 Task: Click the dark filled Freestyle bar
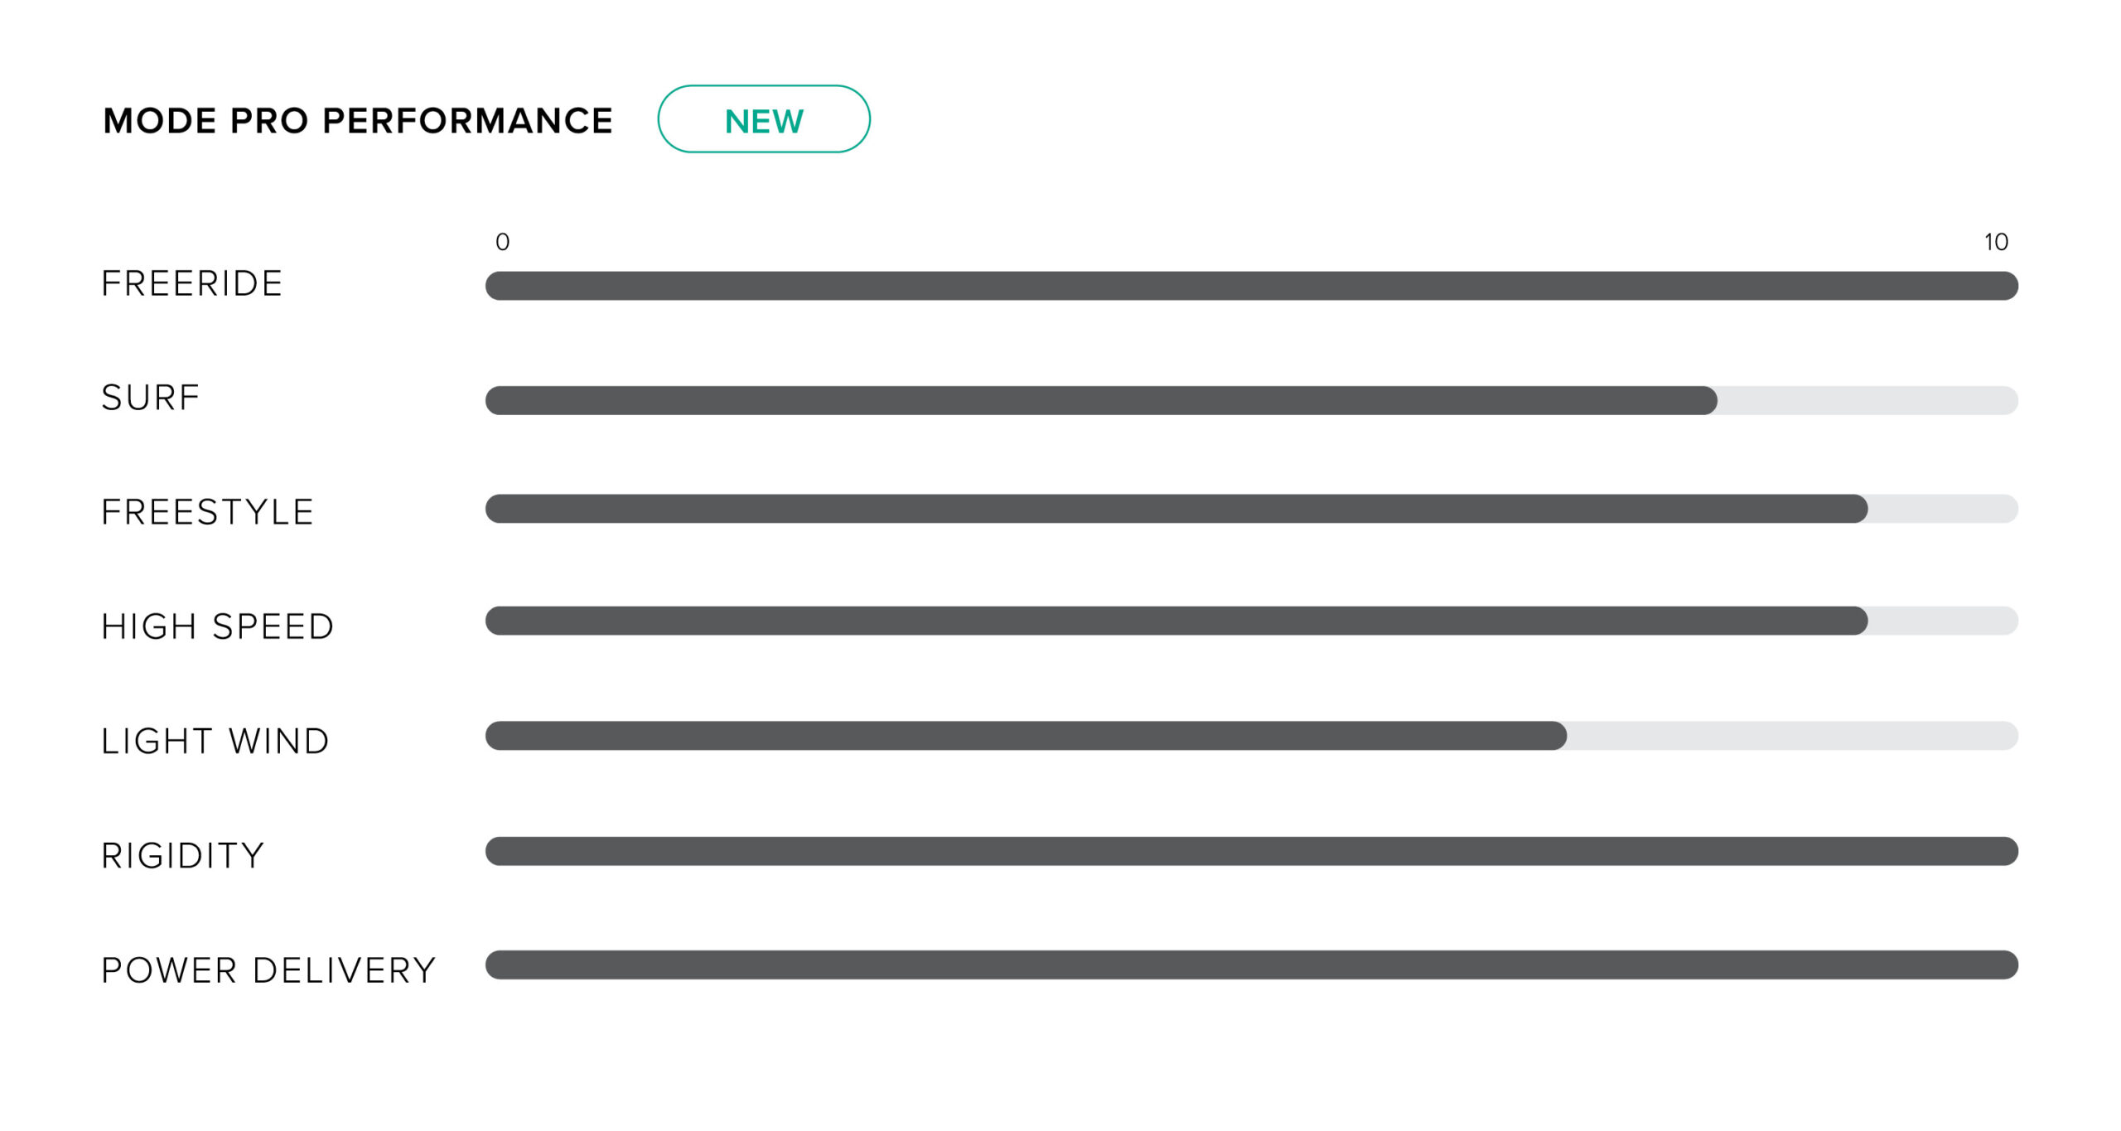[x=1176, y=509]
